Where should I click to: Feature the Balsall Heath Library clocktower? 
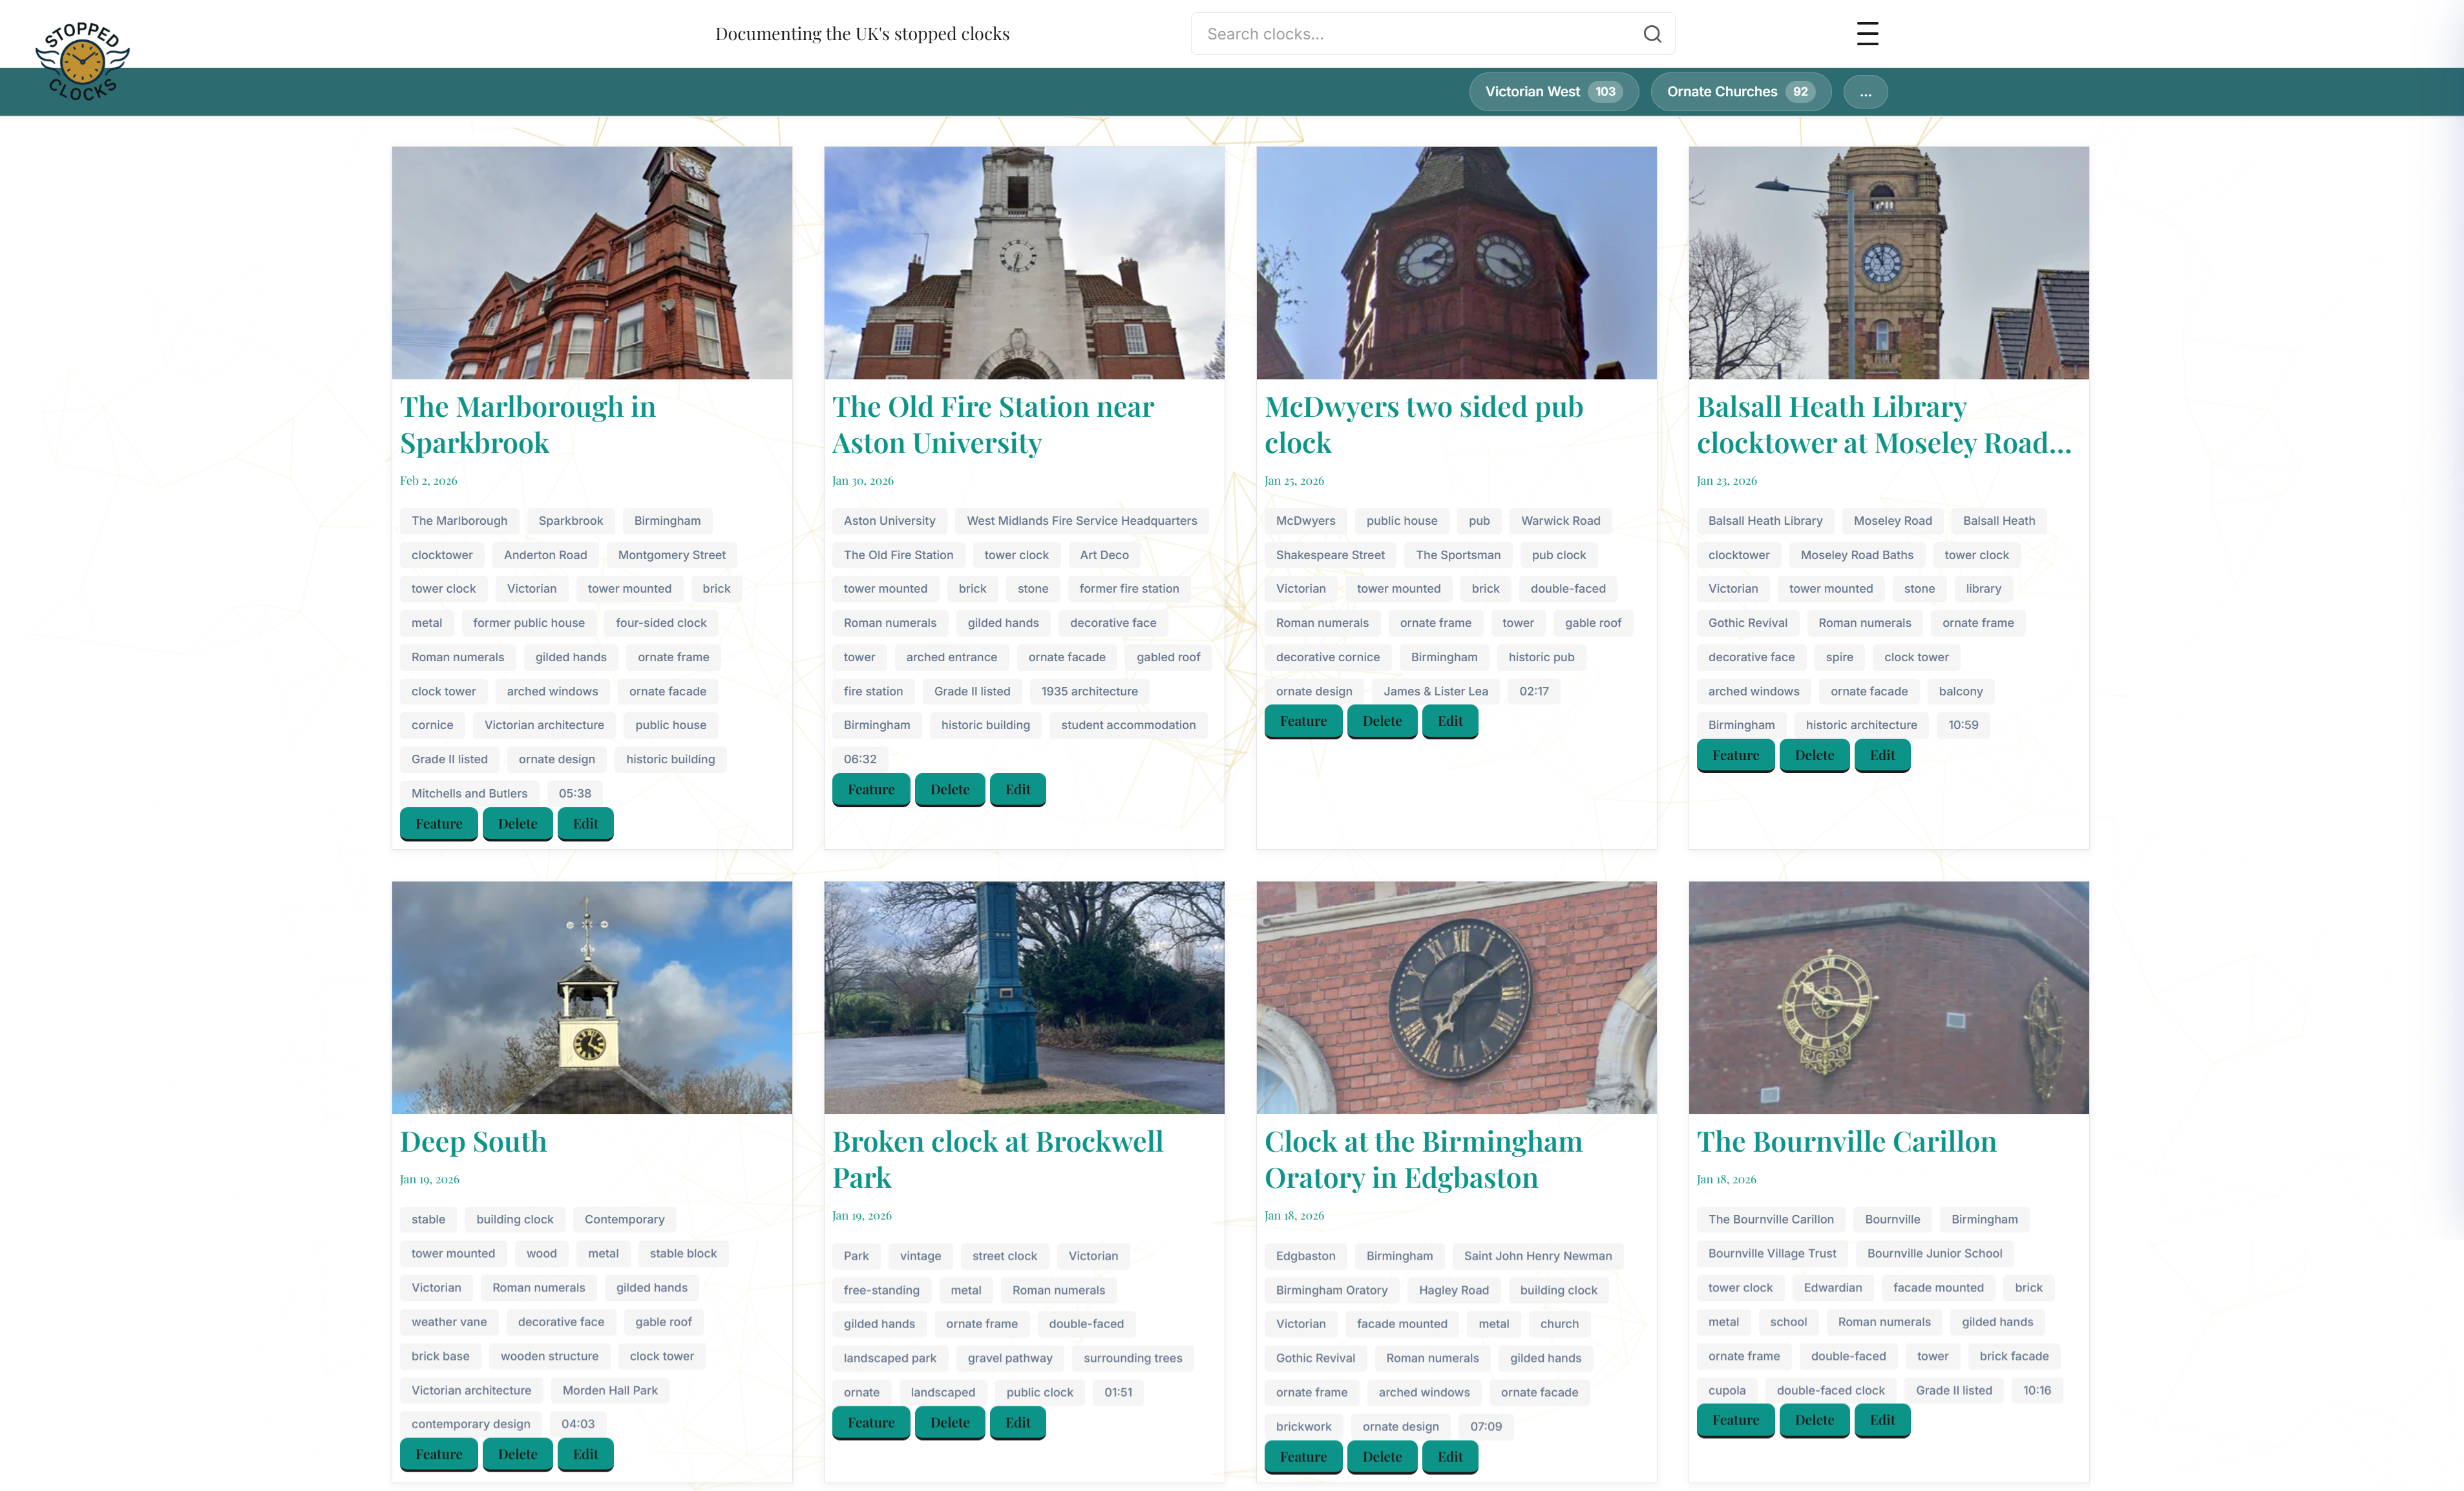[x=1735, y=755]
